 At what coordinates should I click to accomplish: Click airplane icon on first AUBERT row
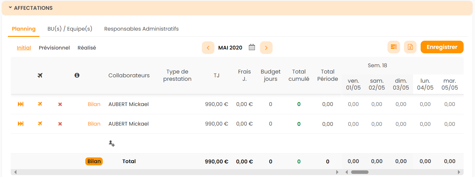click(40, 104)
